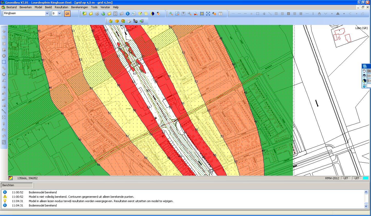371x216 pixels.
Task: Click the printer icon in lower toolbar
Action: pyautogui.click(x=129, y=21)
